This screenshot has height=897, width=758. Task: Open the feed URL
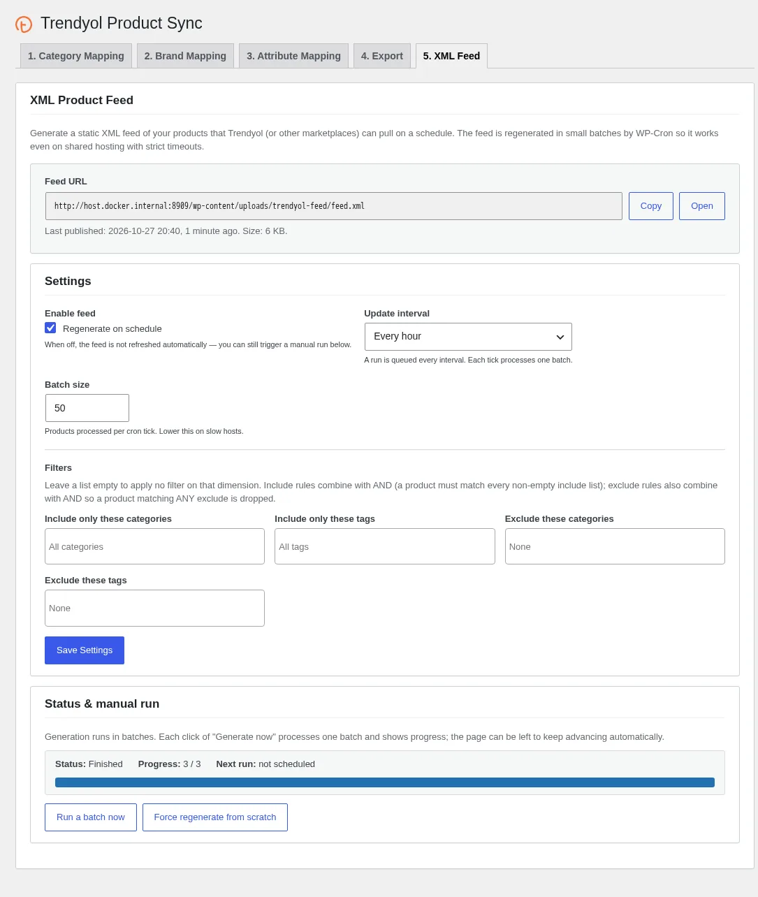point(702,206)
